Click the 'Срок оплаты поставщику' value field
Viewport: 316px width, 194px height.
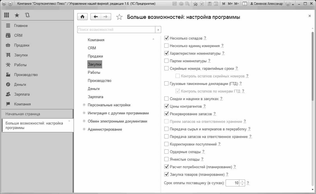click(x=233, y=183)
